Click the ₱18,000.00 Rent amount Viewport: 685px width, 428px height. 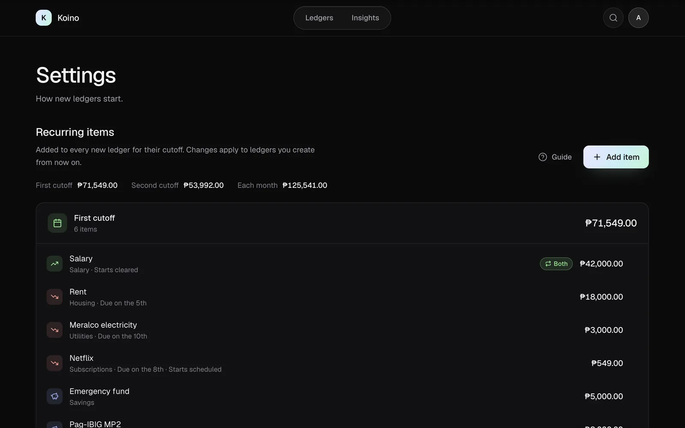601,297
